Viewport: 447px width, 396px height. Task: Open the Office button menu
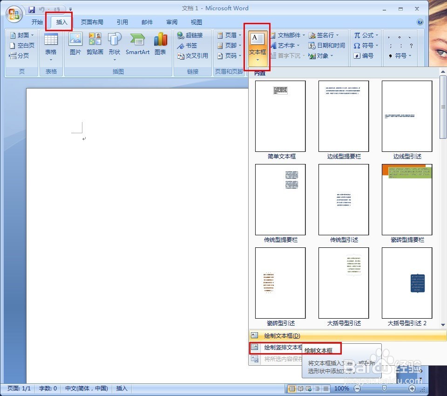click(x=14, y=14)
